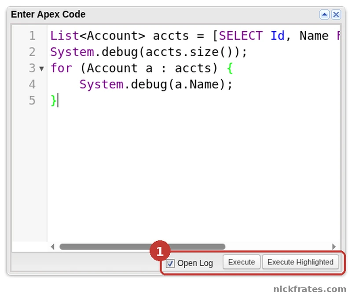Screen dimensions: 352x297
Task: Click the 'Id' field on line 1
Action: 278,36
